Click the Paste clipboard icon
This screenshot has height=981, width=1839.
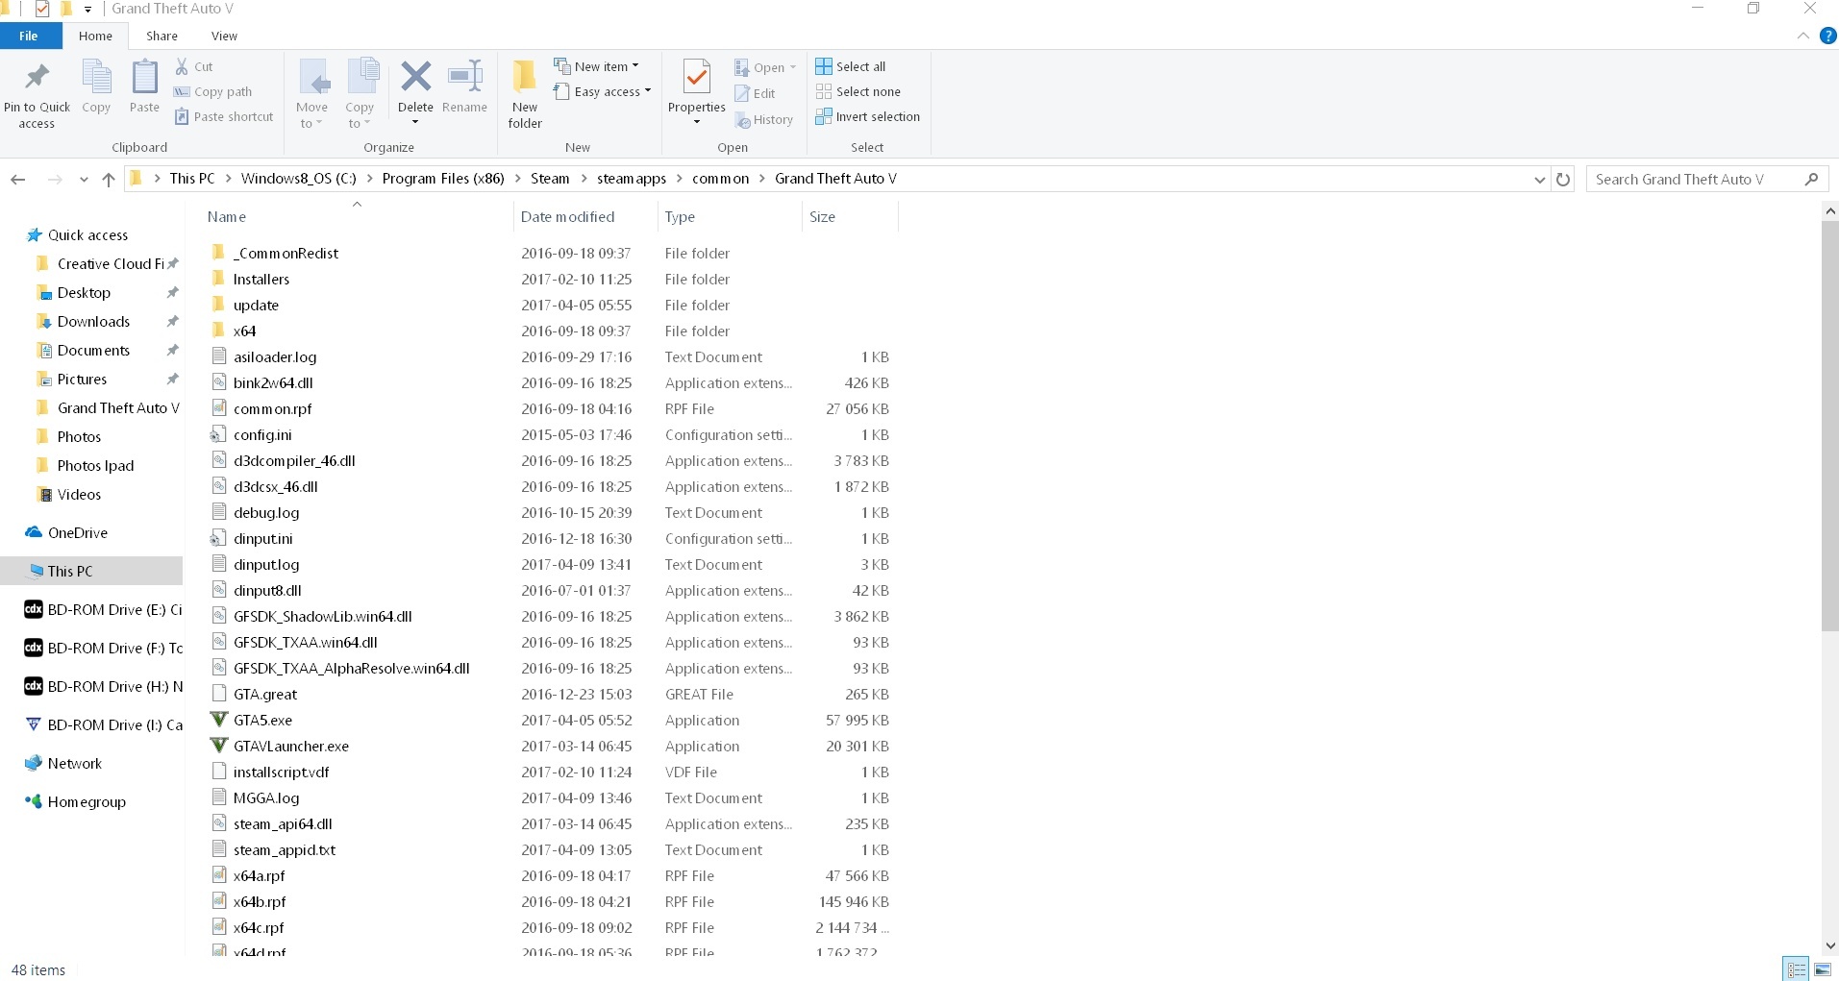tap(144, 77)
